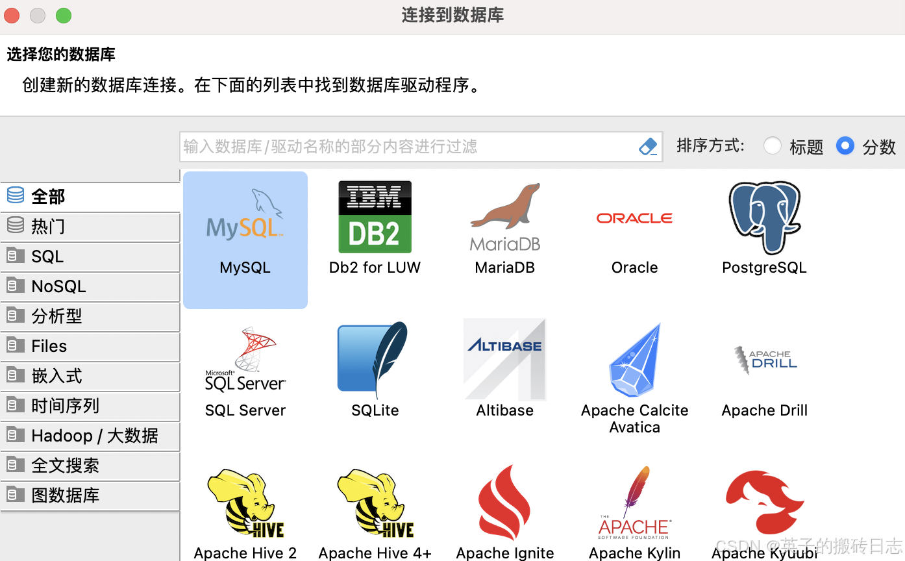Select the Apache Hive 4+ driver
The width and height of the screenshot is (905, 561).
click(375, 514)
